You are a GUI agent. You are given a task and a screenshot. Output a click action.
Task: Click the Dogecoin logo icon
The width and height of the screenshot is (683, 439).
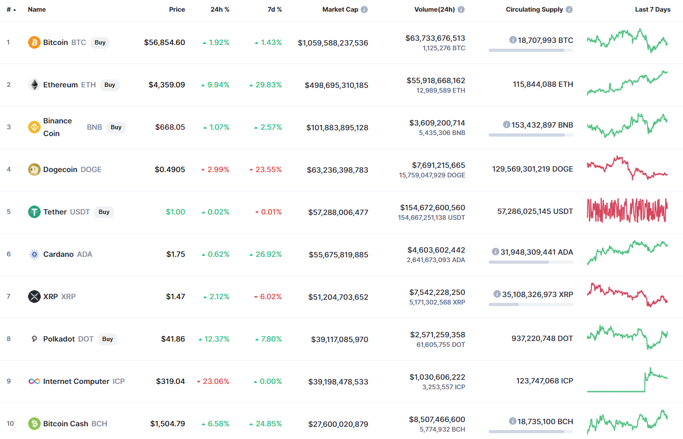tap(34, 169)
